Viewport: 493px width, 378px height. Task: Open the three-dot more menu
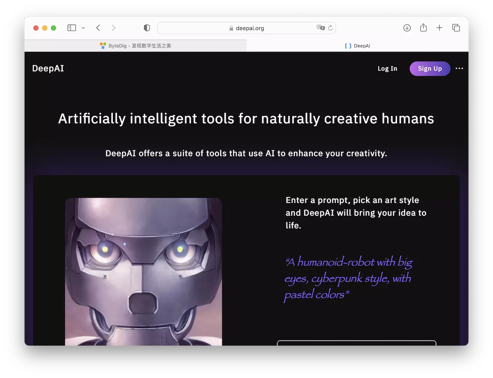click(459, 68)
